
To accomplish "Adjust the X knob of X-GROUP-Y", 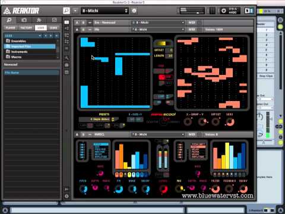I will click(x=188, y=122).
